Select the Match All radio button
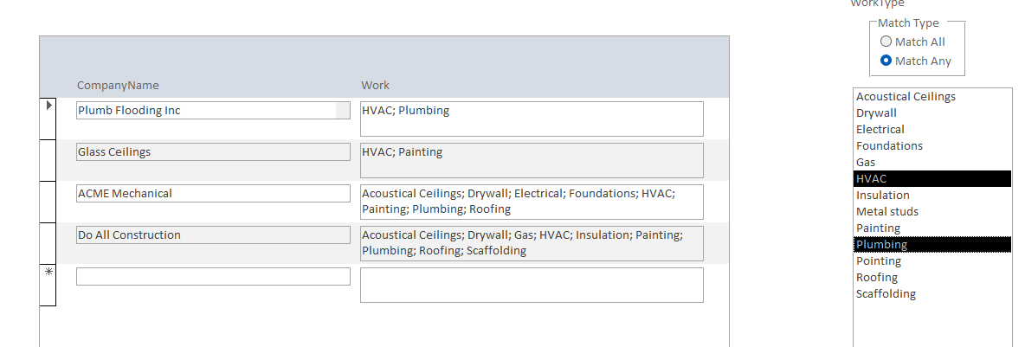This screenshot has width=1025, height=347. point(886,42)
